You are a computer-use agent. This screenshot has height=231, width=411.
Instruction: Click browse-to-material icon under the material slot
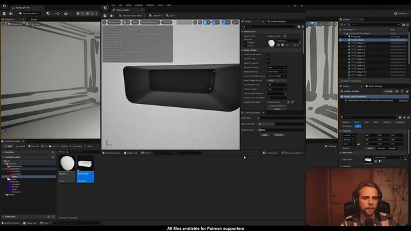click(283, 45)
